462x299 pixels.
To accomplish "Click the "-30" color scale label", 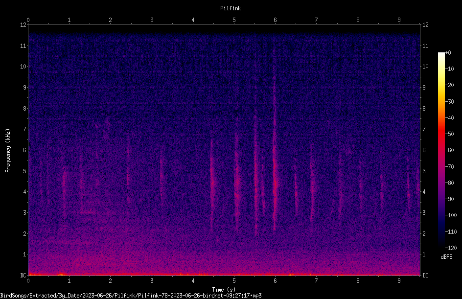I will (449, 102).
